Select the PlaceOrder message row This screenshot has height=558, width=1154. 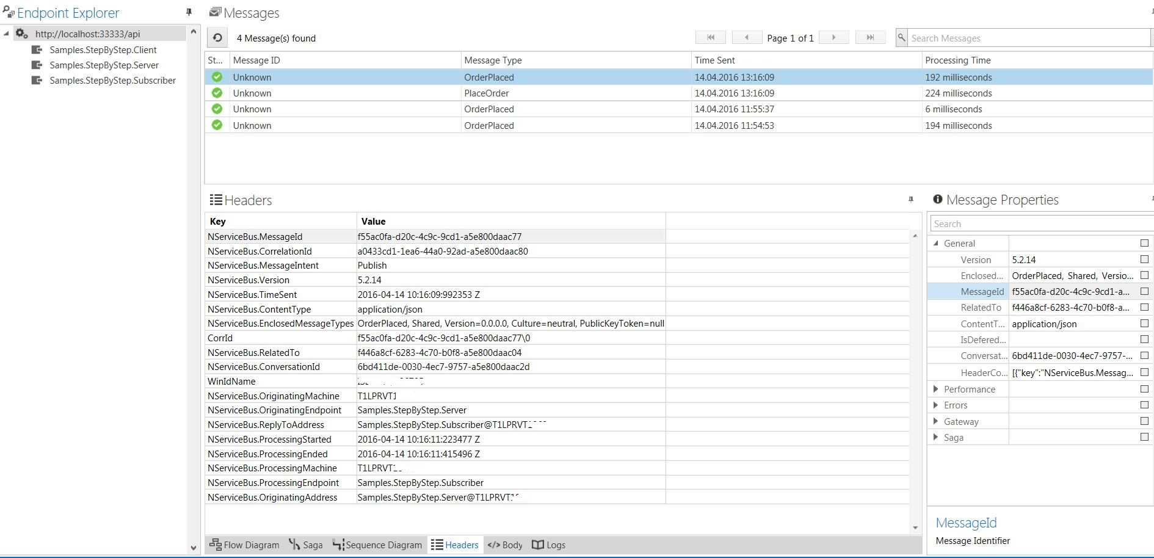(678, 93)
